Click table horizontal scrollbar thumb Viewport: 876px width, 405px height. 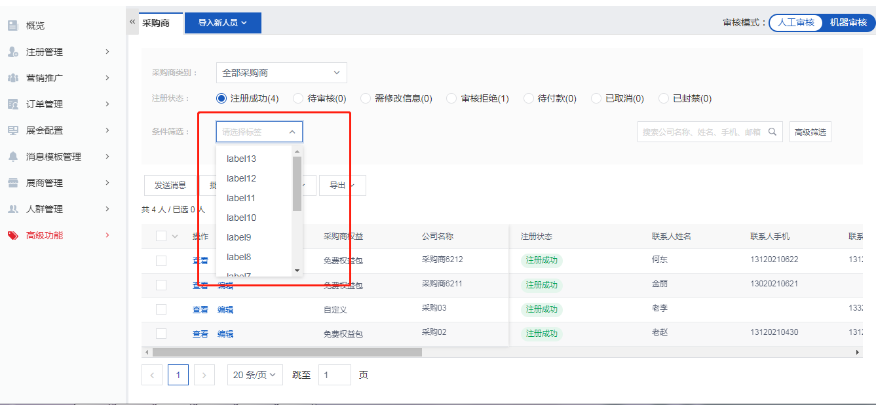click(287, 352)
